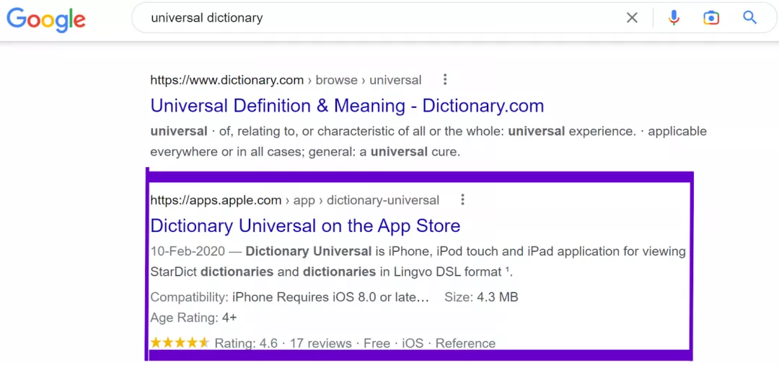
Task: Open three-dot menu beside apps.apple.com result
Action: 463,200
